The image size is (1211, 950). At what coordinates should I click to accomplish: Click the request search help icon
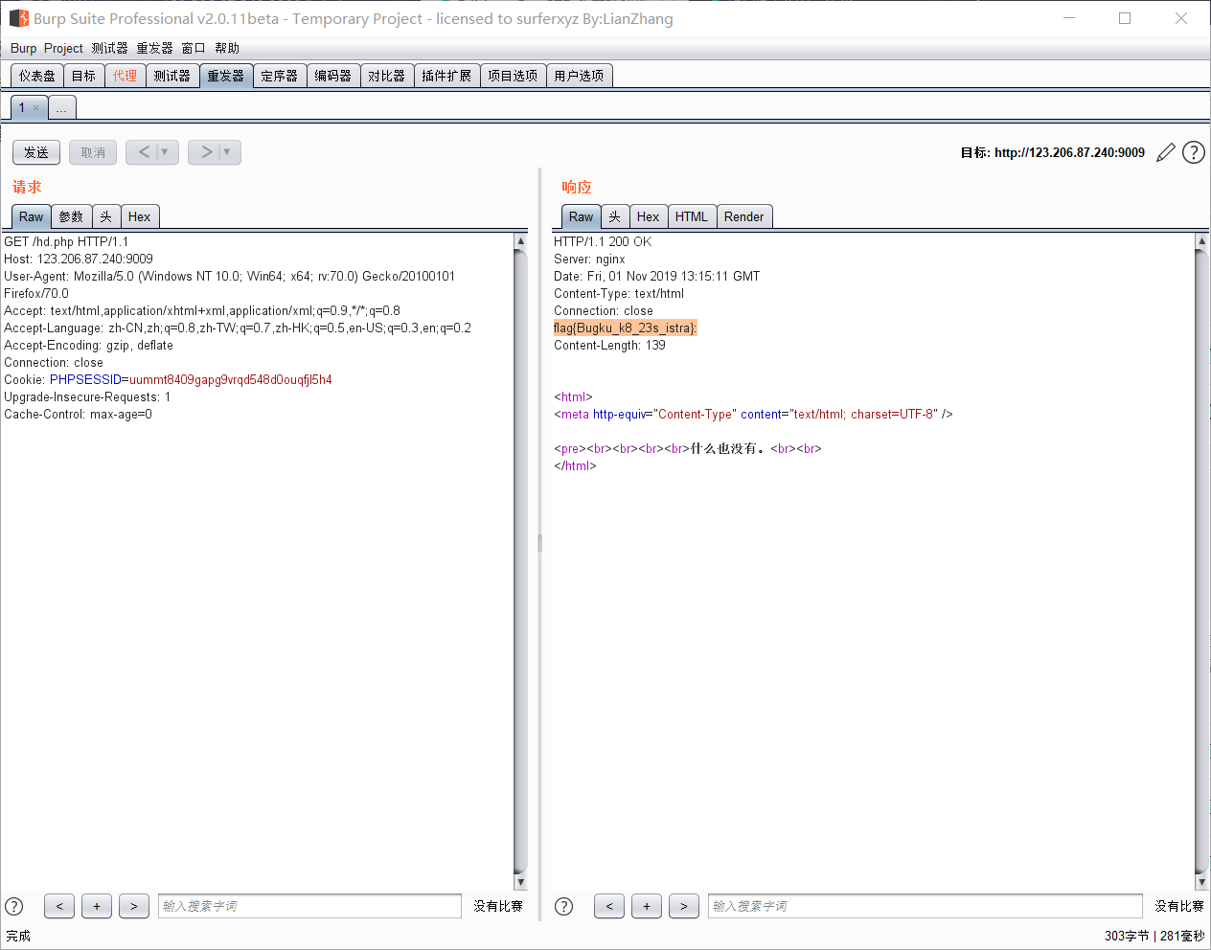[14, 906]
